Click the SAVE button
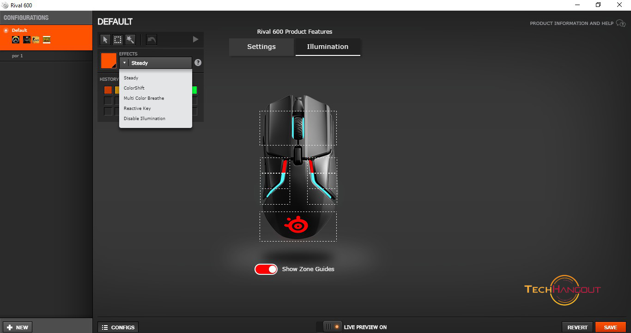 (x=611, y=327)
